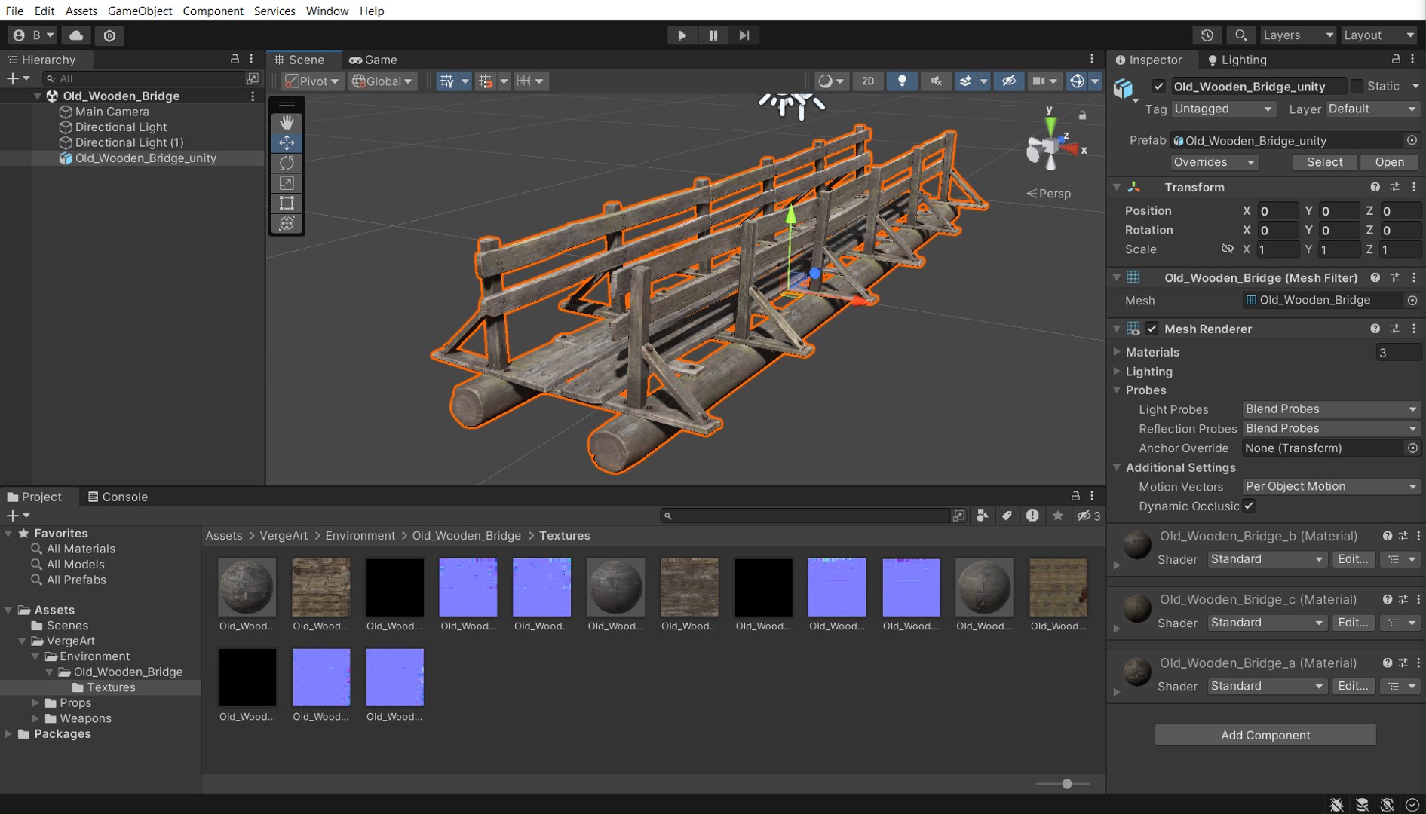The width and height of the screenshot is (1426, 814).
Task: Open the Tag Untagged dropdown
Action: [1223, 109]
